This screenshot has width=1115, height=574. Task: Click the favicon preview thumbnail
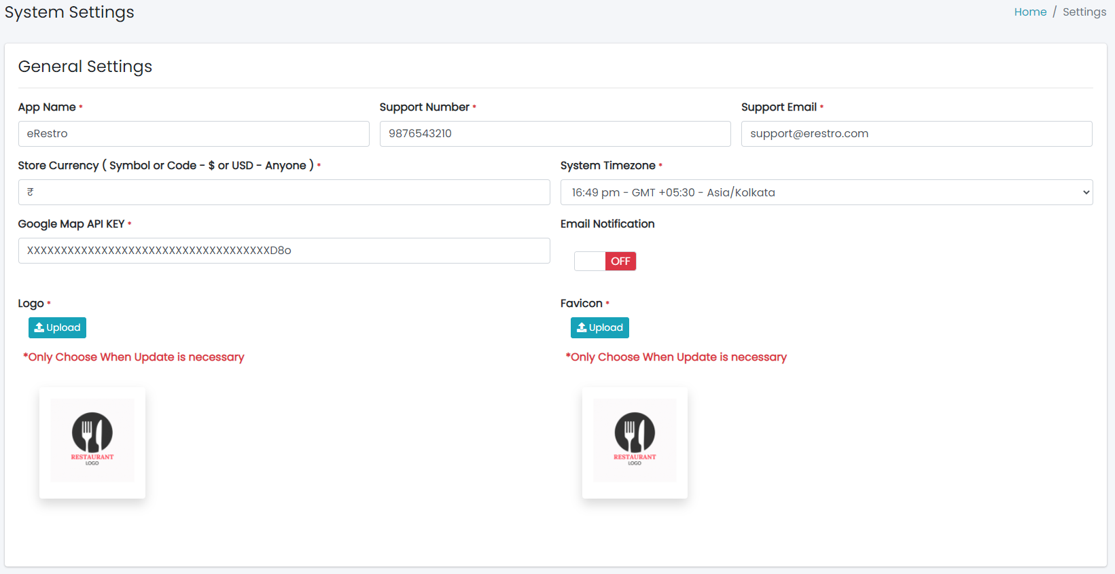(635, 442)
